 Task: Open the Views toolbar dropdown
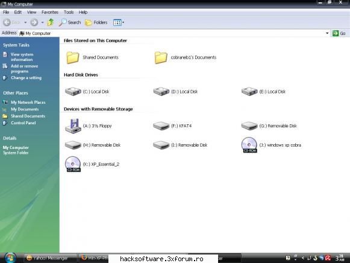pos(119,22)
